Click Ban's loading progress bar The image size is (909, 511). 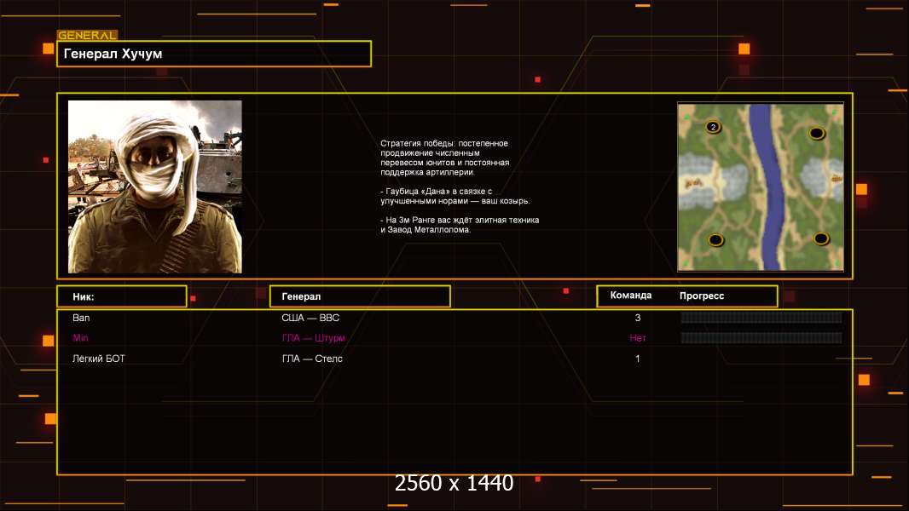[761, 317]
